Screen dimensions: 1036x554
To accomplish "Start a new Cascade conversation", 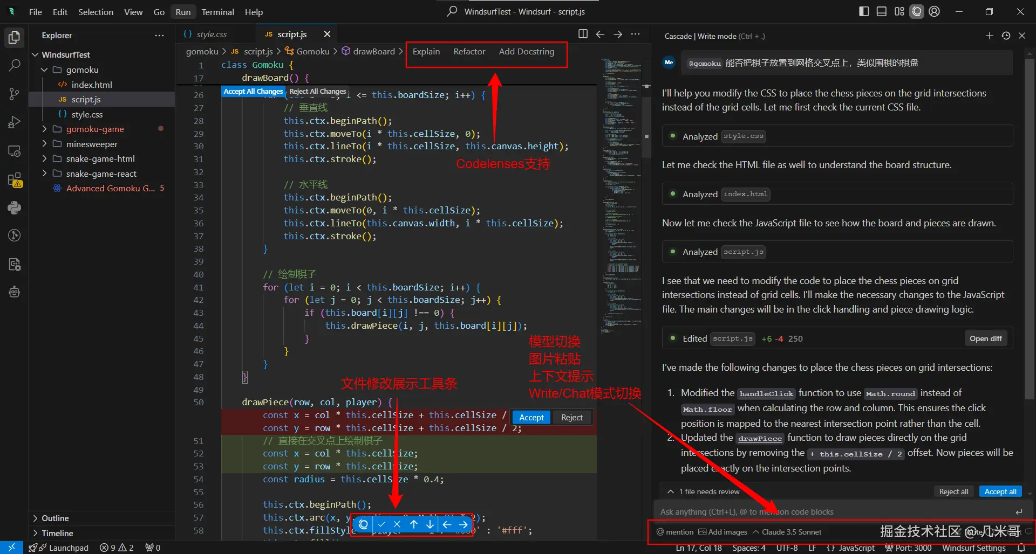I will point(989,36).
